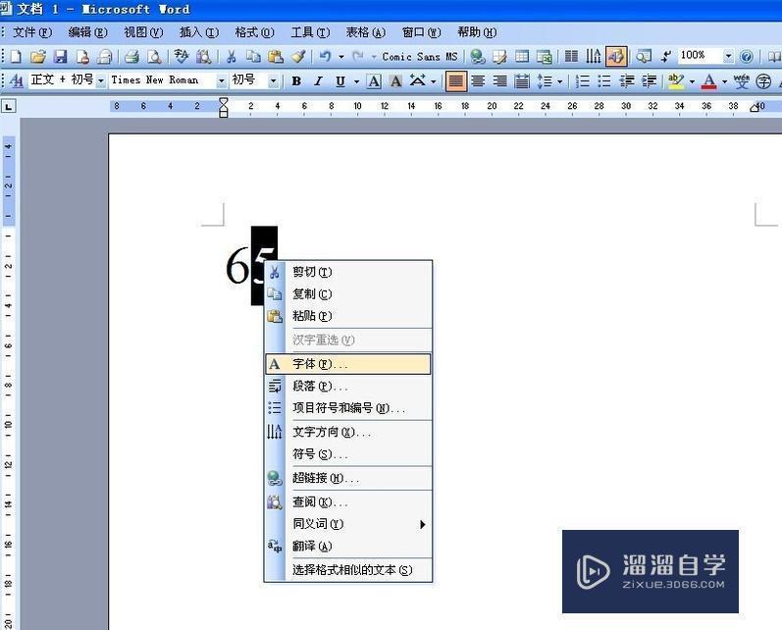
Task: Change text direction via toolbar icon
Action: [593, 56]
